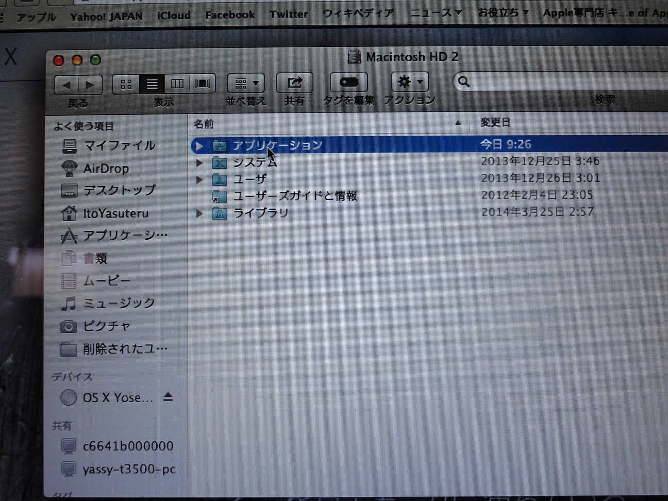Open the Twitter bookmark
This screenshot has width=668, height=501.
coord(289,14)
